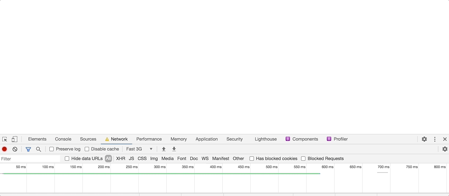Open the Lighthouse tab
The image size is (449, 196).
coord(266,139)
